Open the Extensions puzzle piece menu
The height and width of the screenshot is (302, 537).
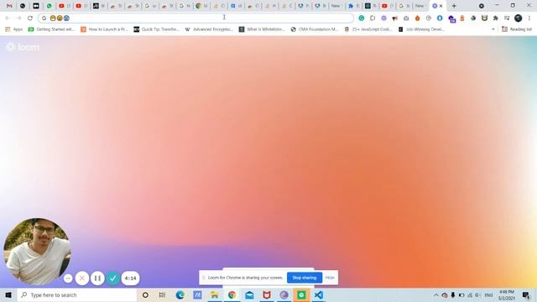pos(496,18)
